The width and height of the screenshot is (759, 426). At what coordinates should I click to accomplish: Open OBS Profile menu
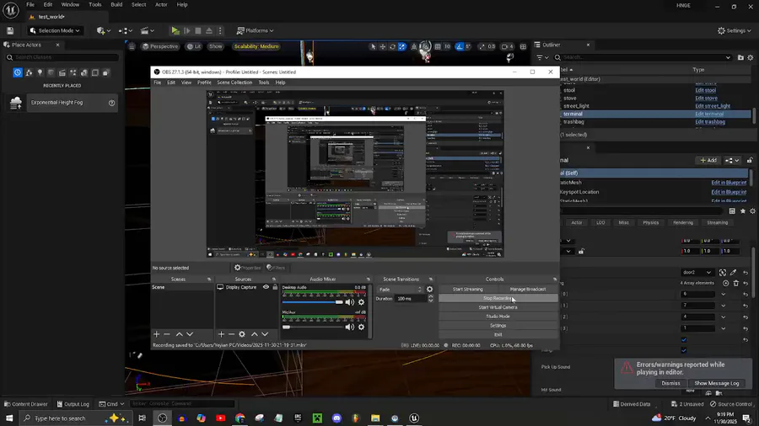pos(204,83)
